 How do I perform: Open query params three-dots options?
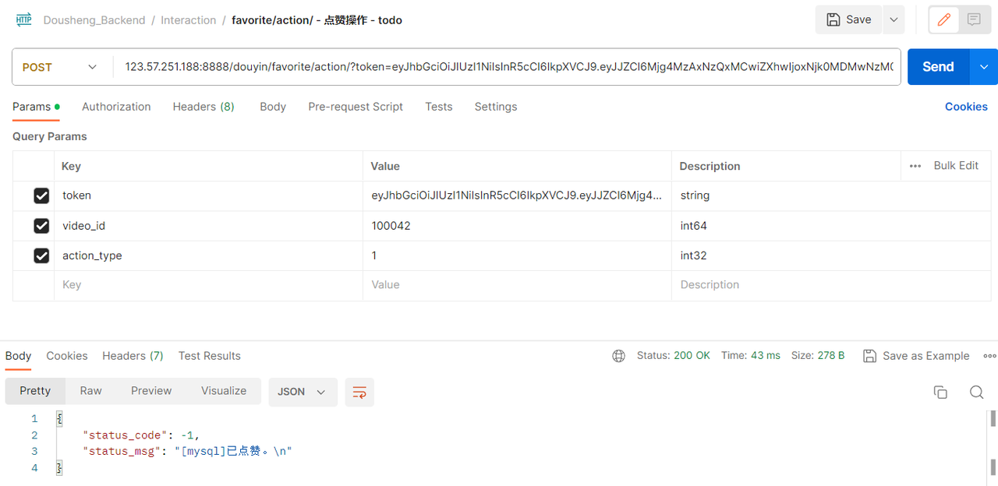click(x=915, y=166)
